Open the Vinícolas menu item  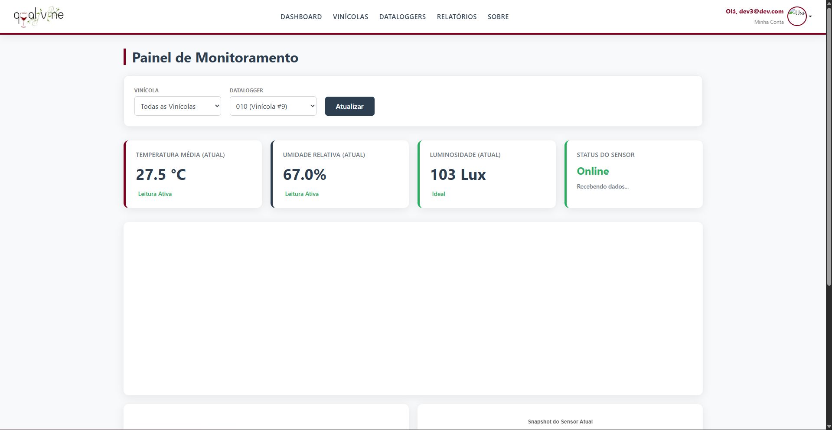[351, 17]
